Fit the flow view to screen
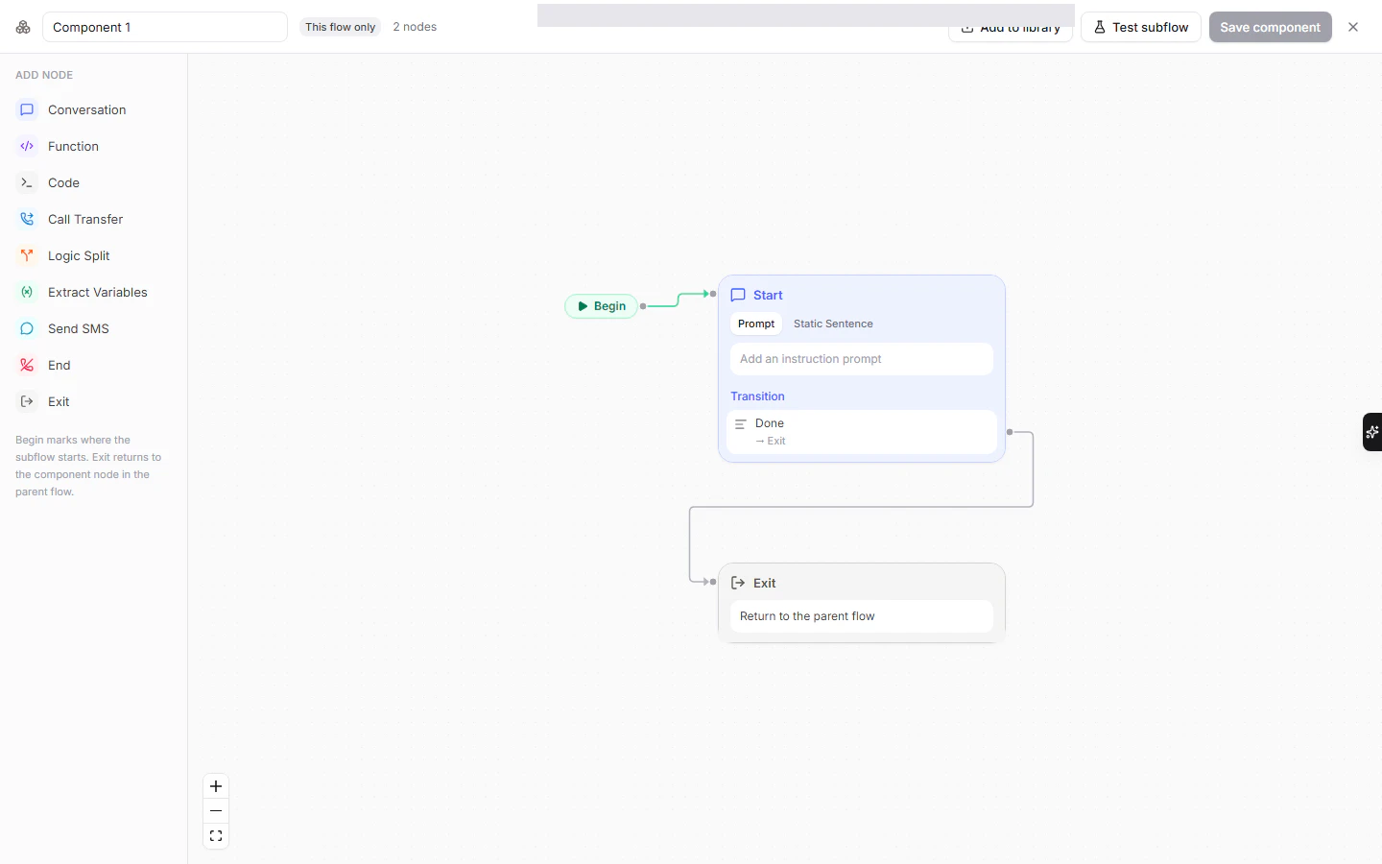 (x=216, y=836)
